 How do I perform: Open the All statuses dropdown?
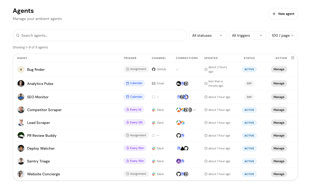[x=208, y=35]
